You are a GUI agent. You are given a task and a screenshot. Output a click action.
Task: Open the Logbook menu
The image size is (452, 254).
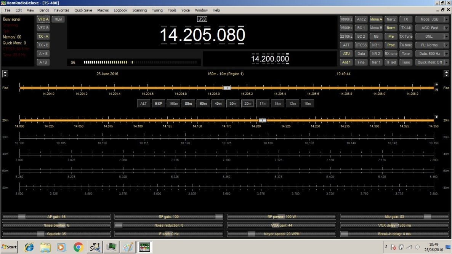point(120,10)
